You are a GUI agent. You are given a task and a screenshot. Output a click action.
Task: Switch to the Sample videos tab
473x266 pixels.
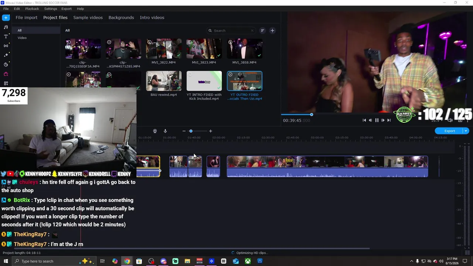[x=88, y=17]
